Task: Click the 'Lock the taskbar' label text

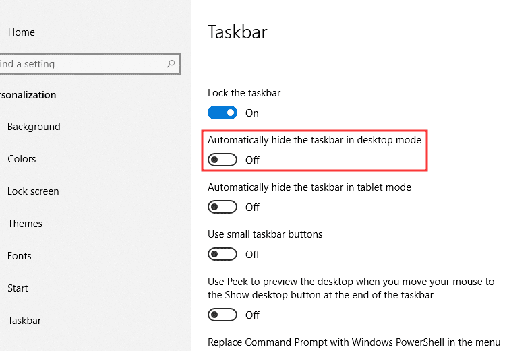Action: pyautogui.click(x=244, y=93)
